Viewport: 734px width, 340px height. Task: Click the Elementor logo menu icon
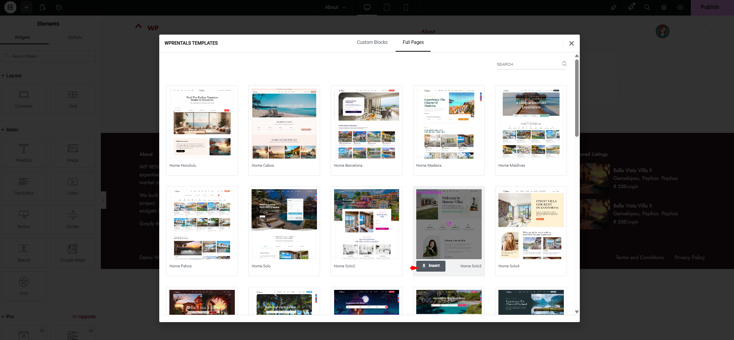point(10,7)
